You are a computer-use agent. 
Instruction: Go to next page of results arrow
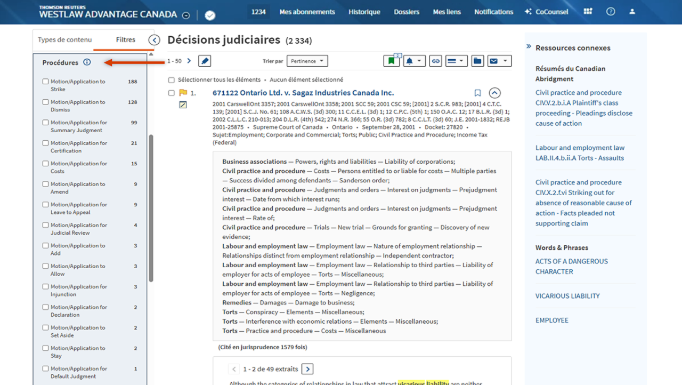189,61
